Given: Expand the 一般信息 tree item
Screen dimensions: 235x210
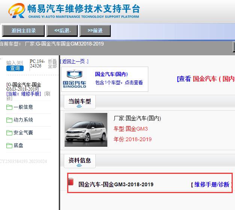Looking at the screenshot, I should [23, 107].
